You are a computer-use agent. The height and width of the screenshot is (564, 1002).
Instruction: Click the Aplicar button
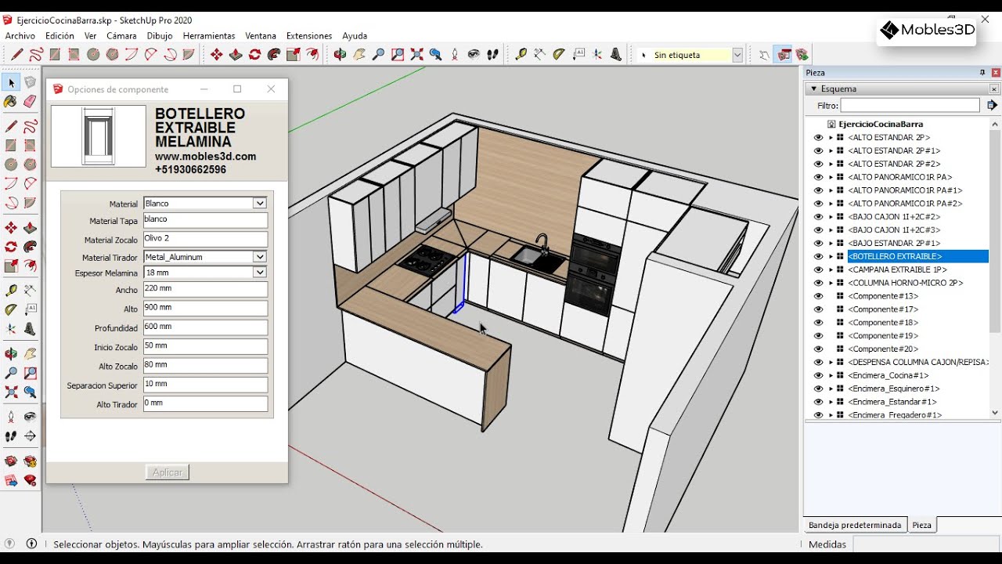tap(168, 472)
